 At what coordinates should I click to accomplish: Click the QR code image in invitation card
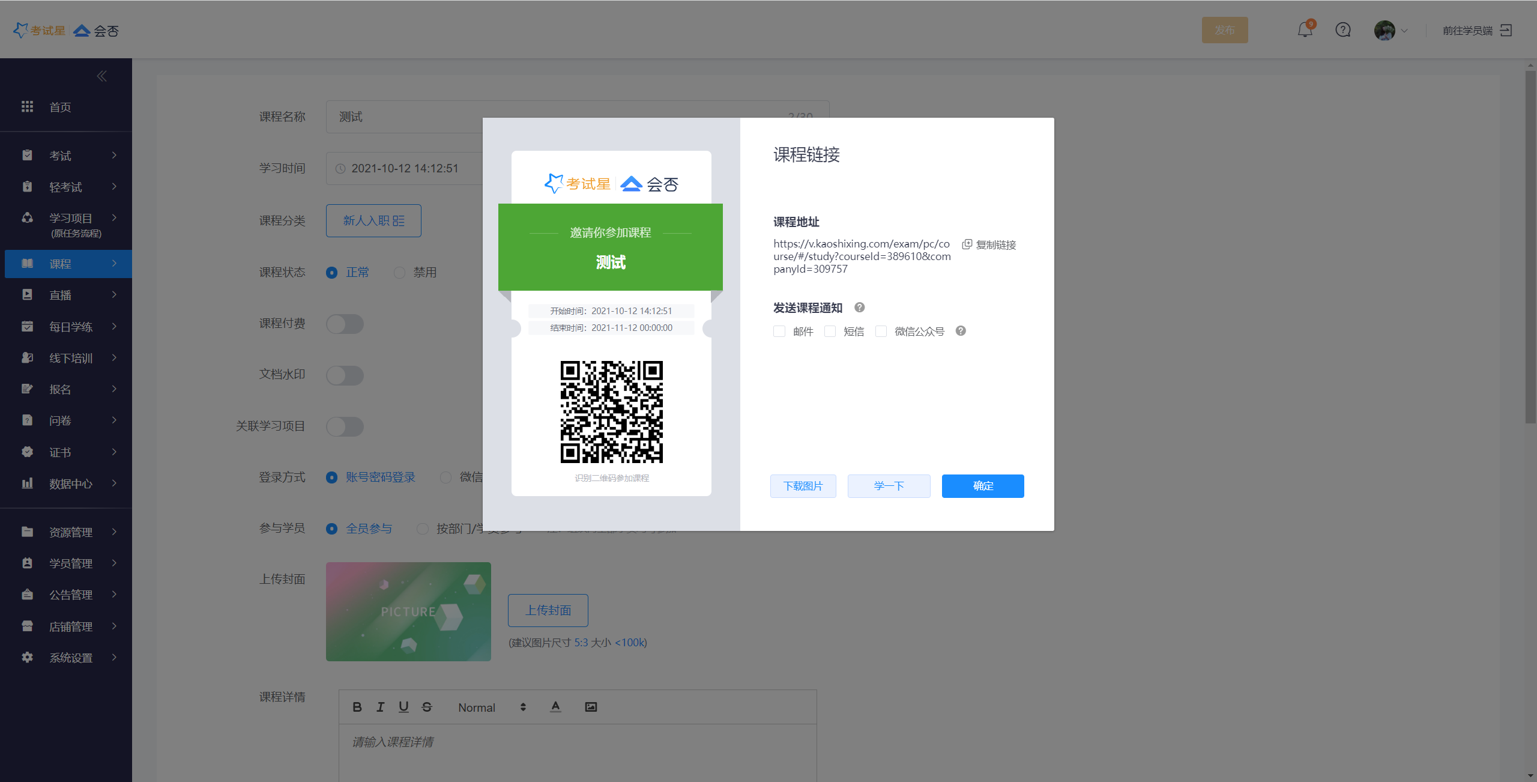611,412
